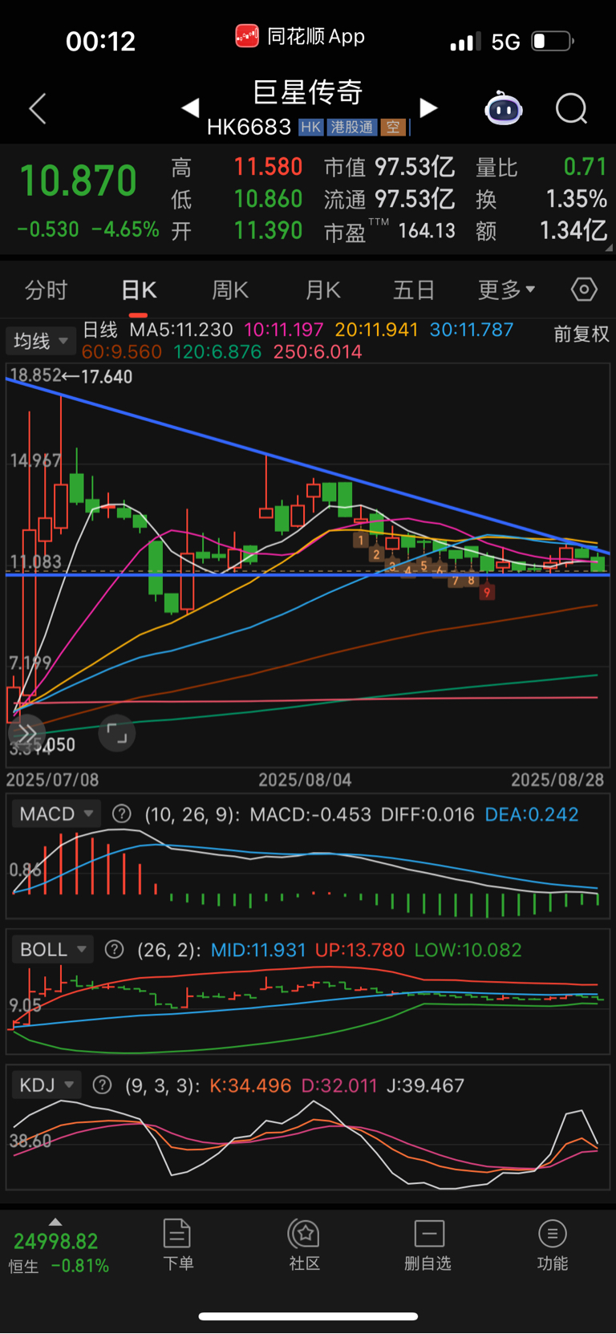
Task: Tap MA5:11.230 value
Action: pos(181,330)
